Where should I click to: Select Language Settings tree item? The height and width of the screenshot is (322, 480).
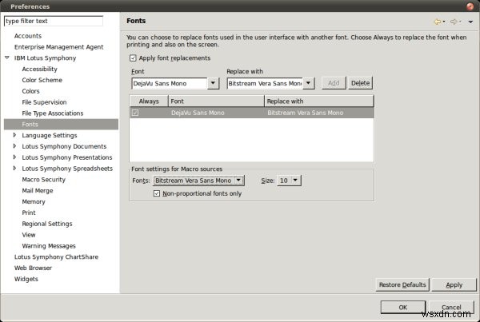click(50, 135)
